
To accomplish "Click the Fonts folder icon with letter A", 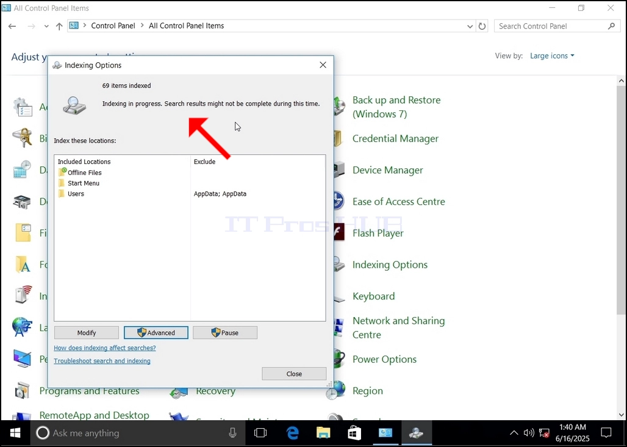I will click(22, 264).
